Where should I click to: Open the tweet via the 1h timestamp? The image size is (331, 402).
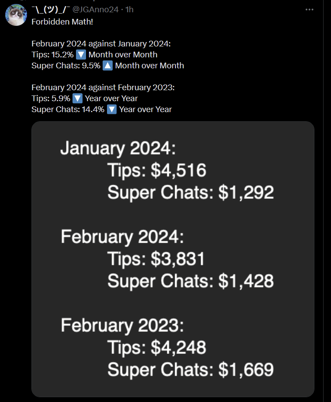(130, 10)
